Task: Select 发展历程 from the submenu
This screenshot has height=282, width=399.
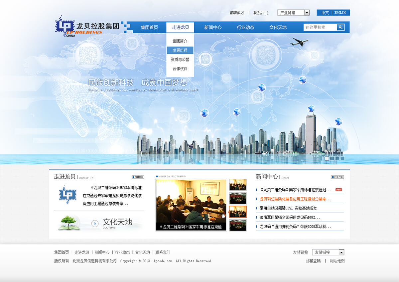Action: click(180, 50)
